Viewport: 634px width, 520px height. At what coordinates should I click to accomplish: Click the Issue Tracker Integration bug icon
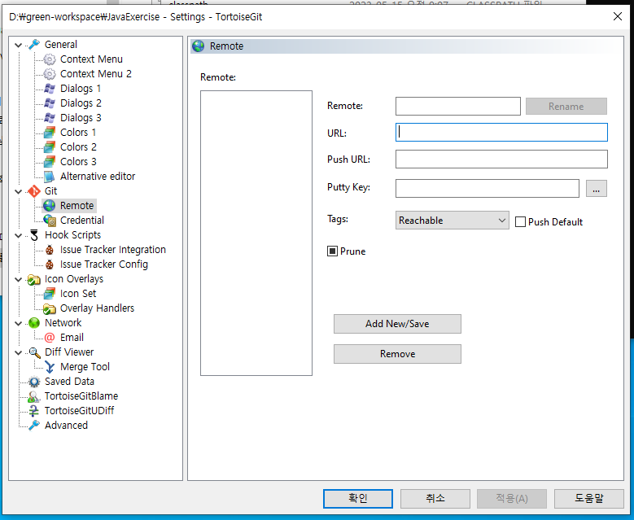(50, 250)
